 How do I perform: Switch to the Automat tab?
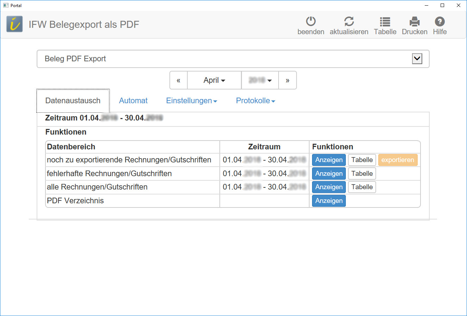(x=133, y=101)
